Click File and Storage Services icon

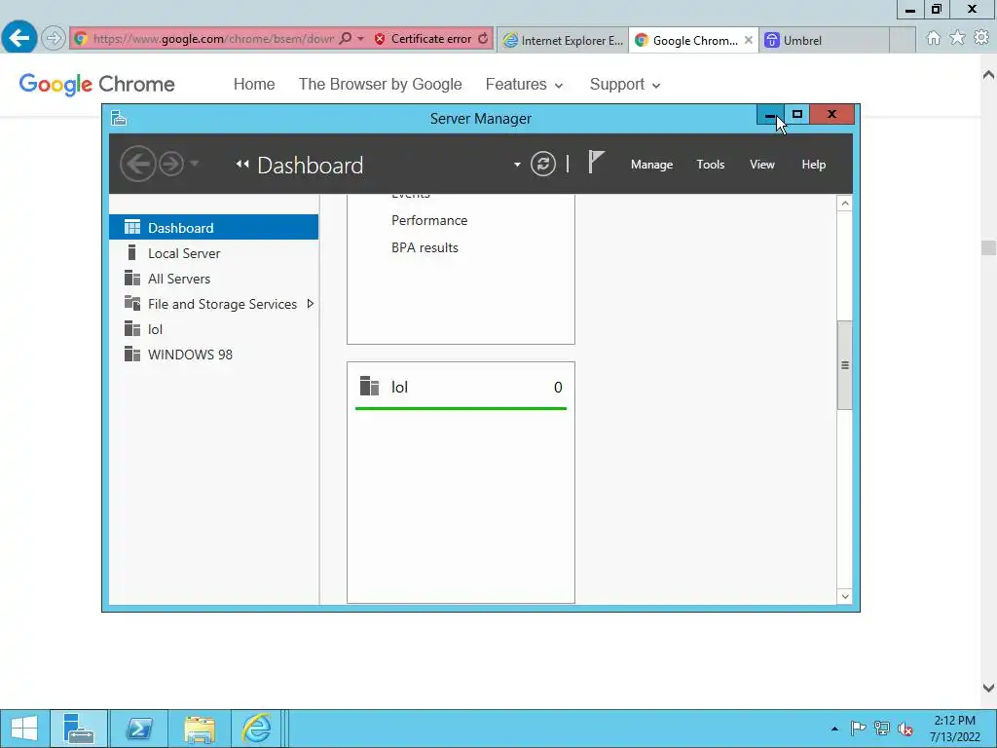(x=132, y=304)
